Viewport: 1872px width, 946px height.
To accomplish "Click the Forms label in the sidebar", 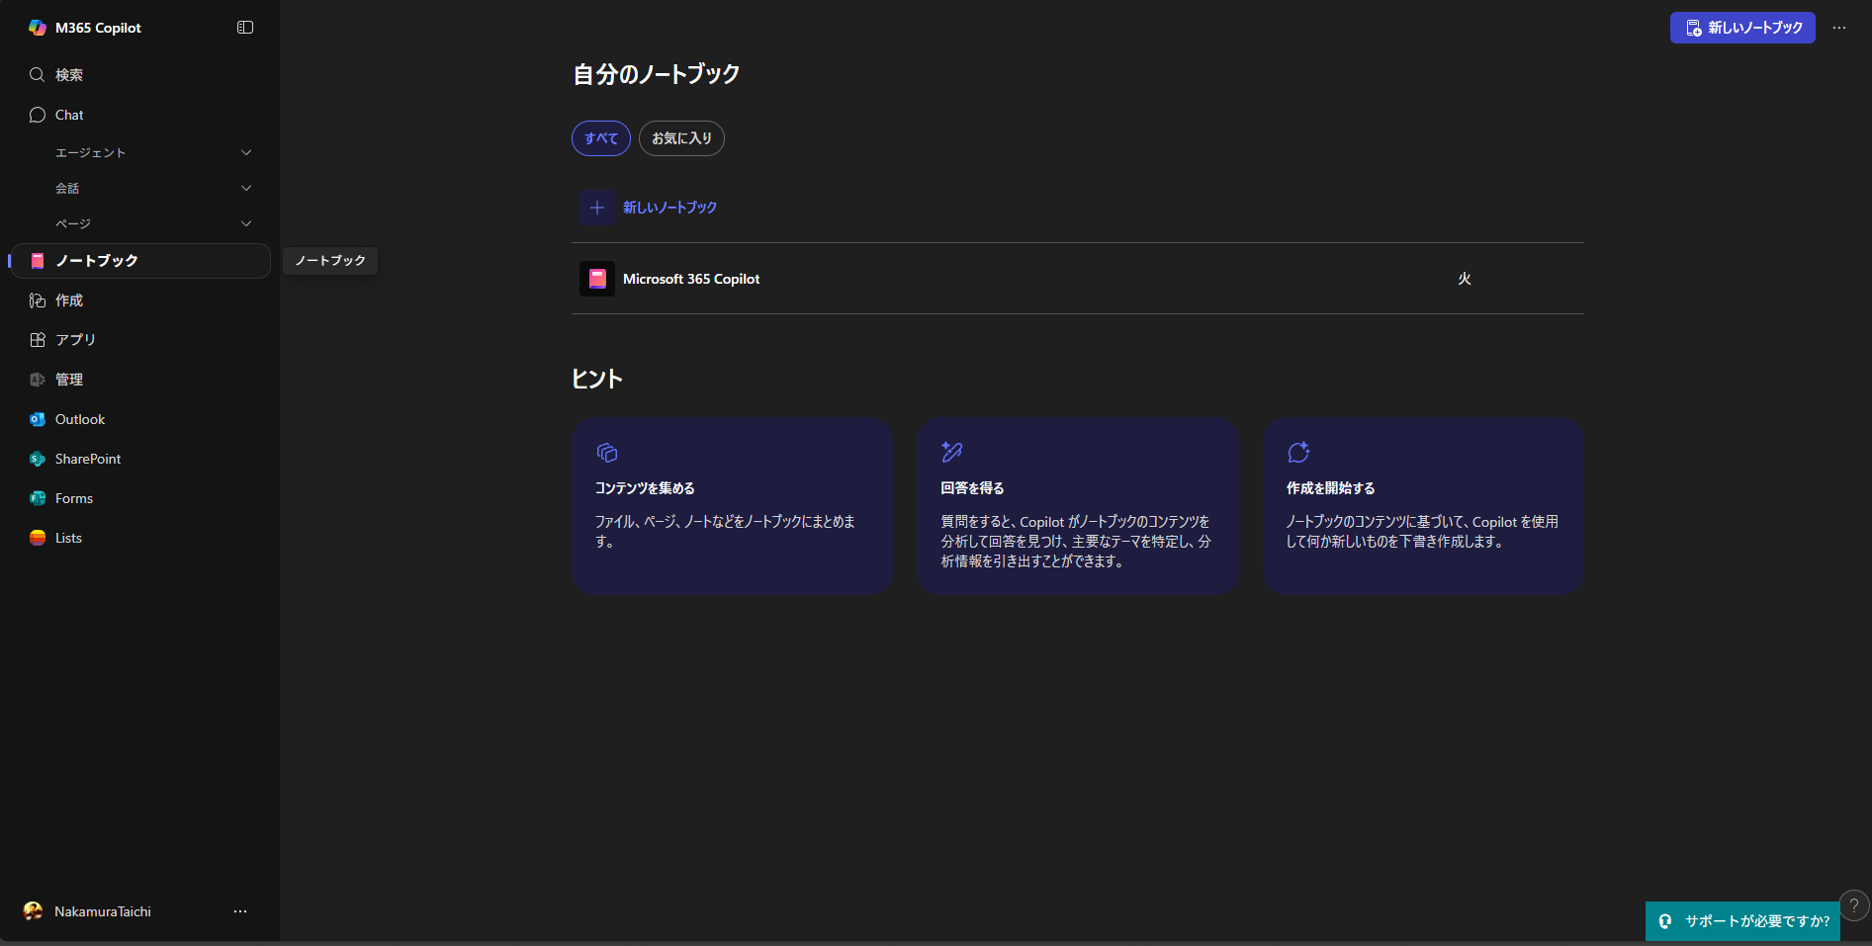I will (x=74, y=498).
